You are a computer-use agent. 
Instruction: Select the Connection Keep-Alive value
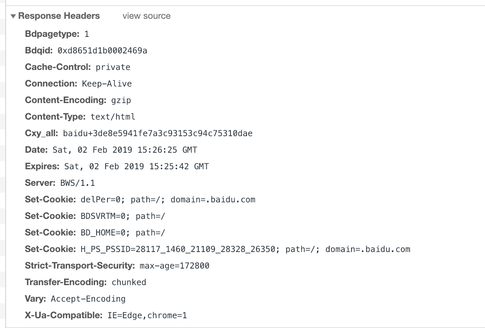coord(107,84)
